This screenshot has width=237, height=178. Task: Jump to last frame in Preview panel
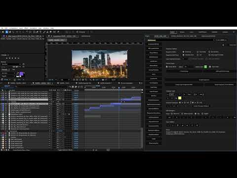[x=18, y=58]
